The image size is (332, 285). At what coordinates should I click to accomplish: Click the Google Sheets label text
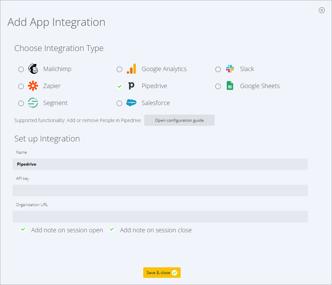tap(260, 86)
